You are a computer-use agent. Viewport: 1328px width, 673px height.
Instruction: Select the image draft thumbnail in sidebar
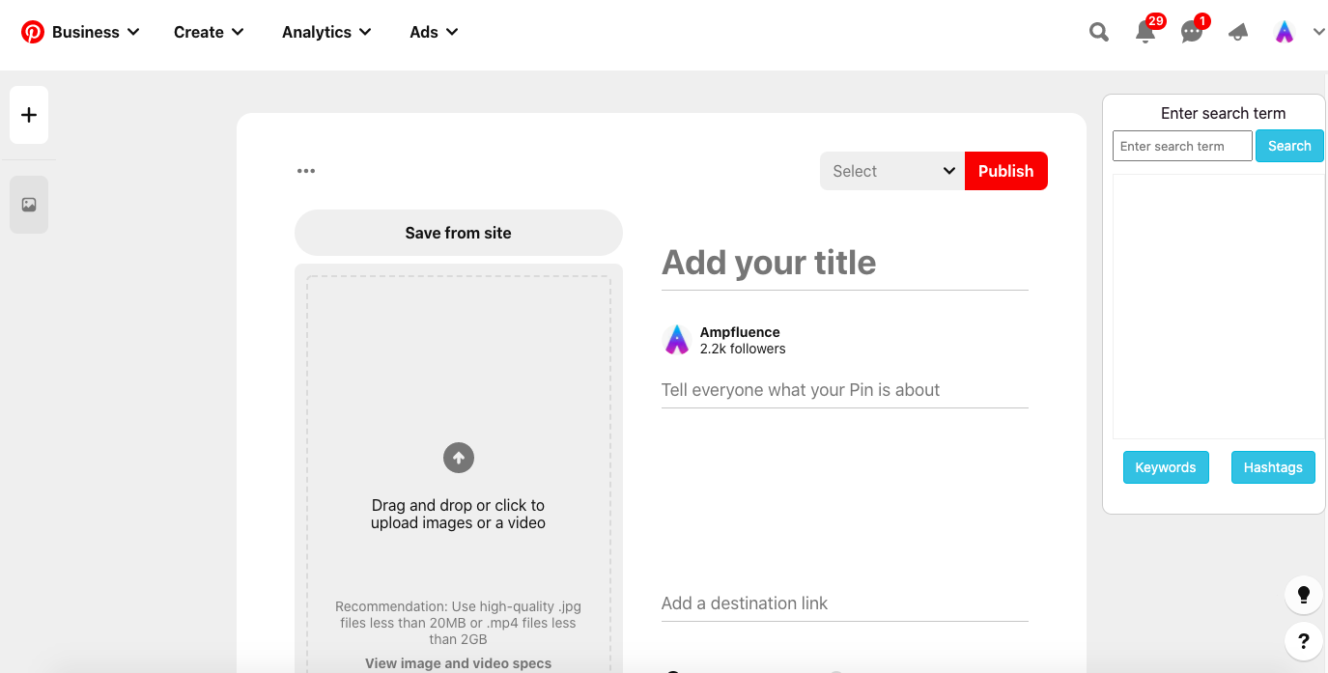click(x=29, y=205)
